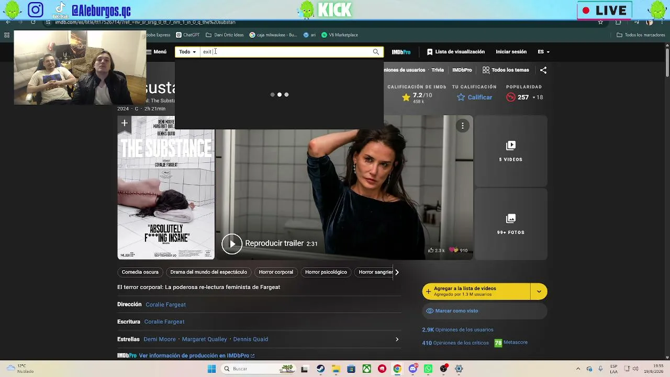This screenshot has height=377, width=670.
Task: Open the Dani Ortiz Ideas bookmark folder
Action: point(225,35)
